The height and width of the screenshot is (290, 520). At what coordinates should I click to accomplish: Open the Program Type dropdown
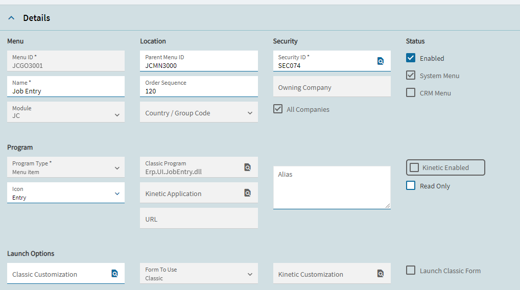117,168
